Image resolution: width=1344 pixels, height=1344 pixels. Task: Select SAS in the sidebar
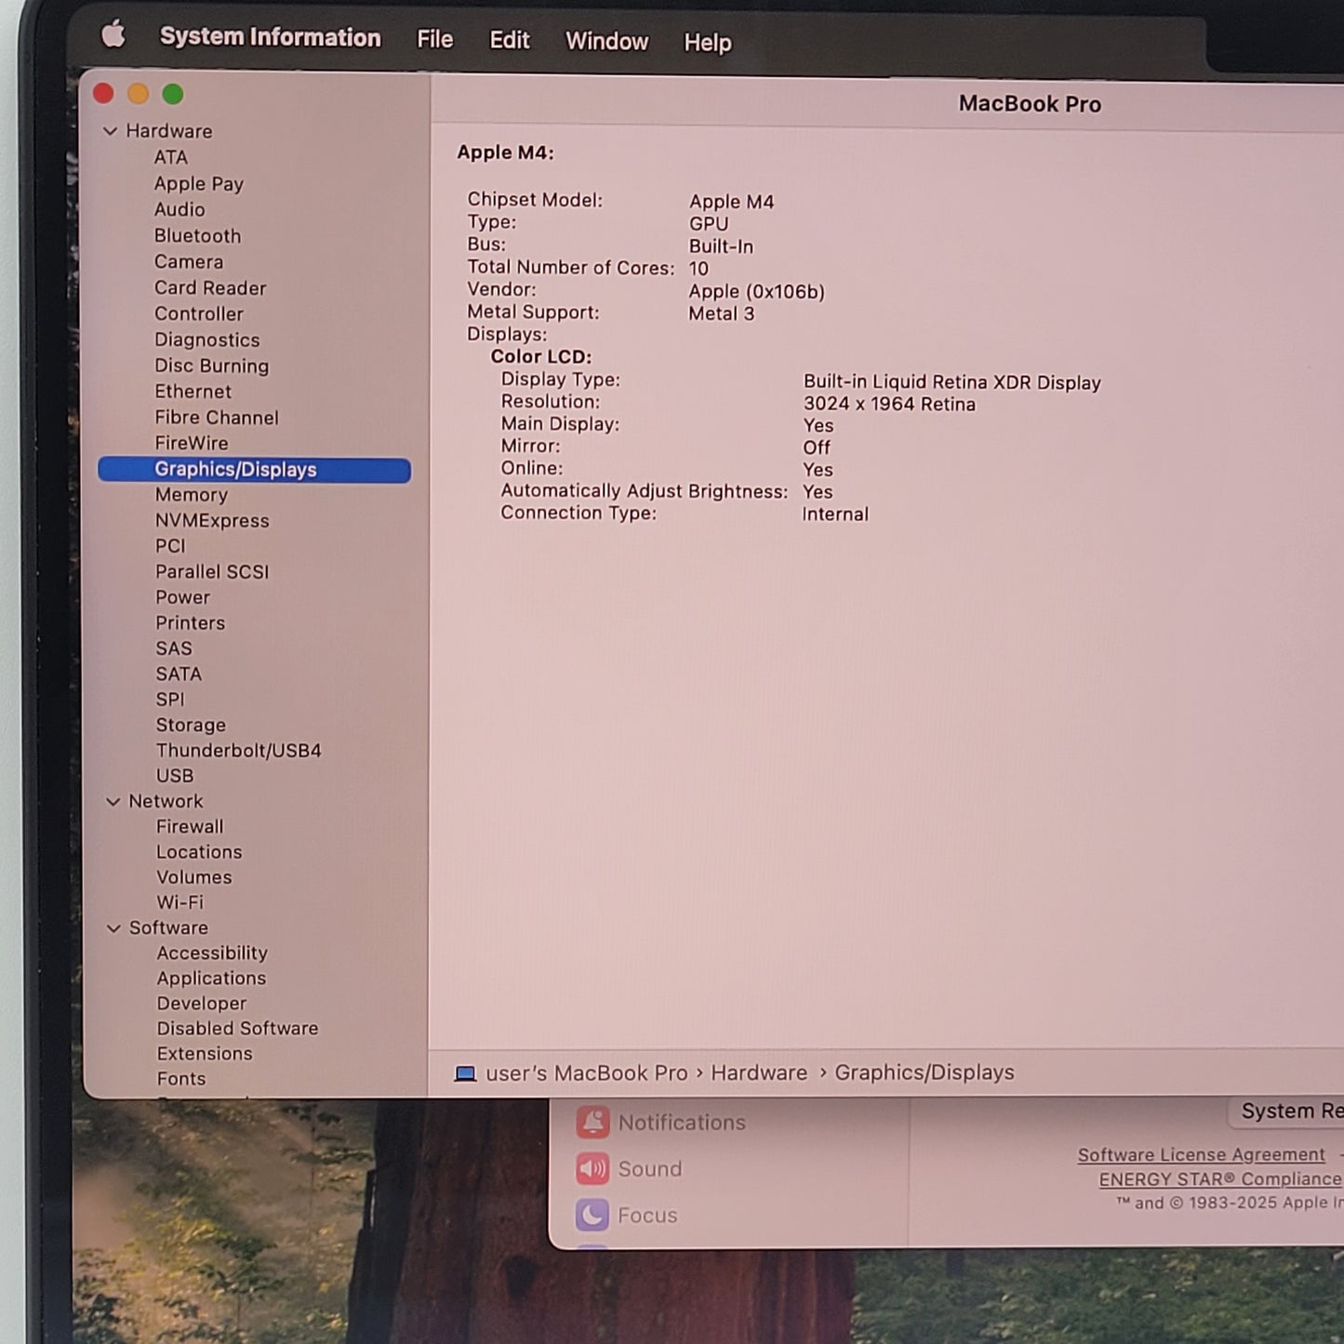coord(174,648)
